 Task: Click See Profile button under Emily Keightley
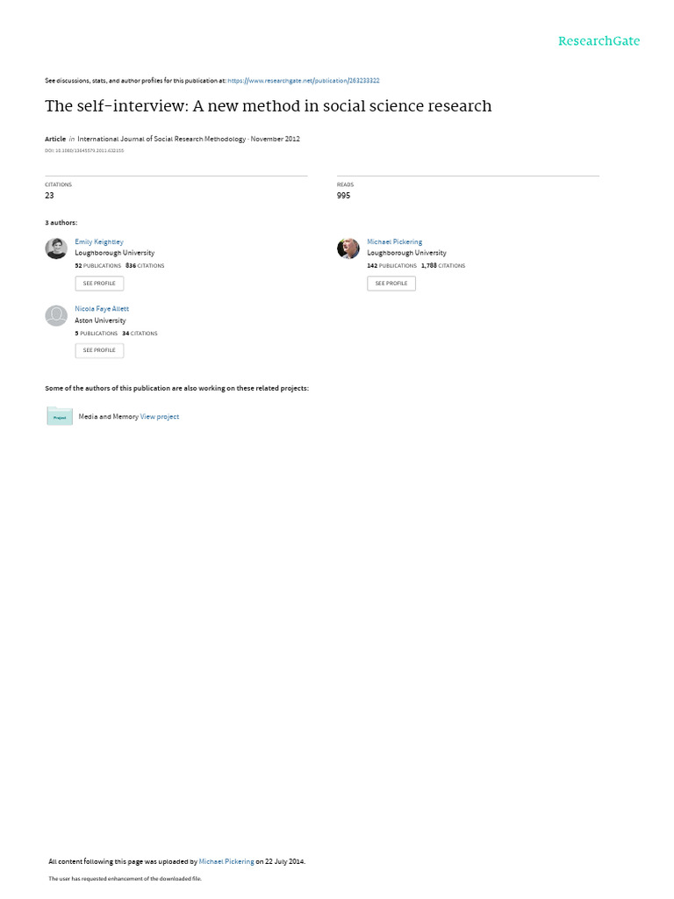tap(99, 284)
